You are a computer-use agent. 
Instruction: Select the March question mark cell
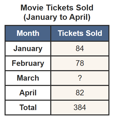tap(80, 78)
